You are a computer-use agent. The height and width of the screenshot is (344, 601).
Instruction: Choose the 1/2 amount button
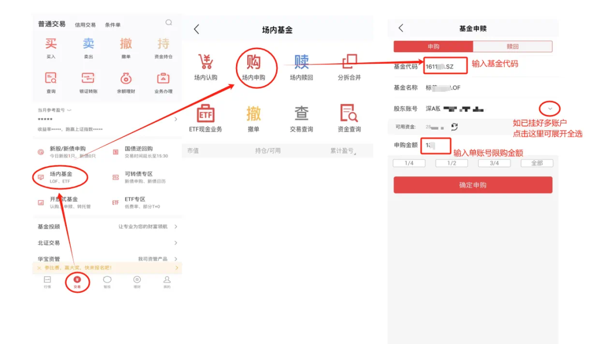coord(451,163)
